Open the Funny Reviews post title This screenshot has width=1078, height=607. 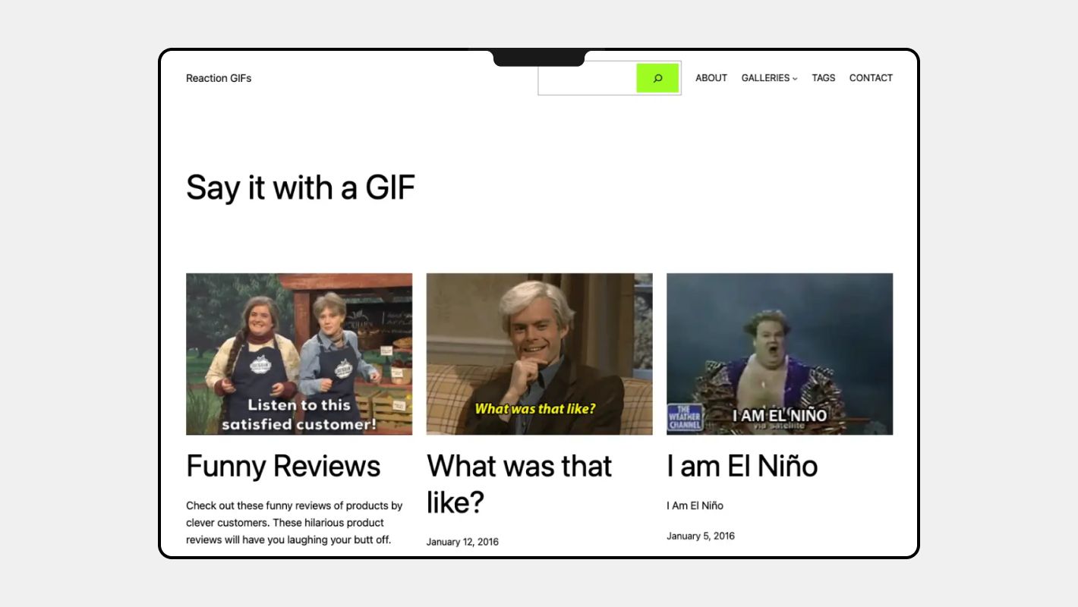(283, 466)
